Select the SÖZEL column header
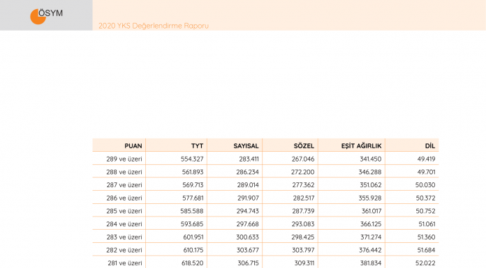This screenshot has height=268, width=486. 304,146
